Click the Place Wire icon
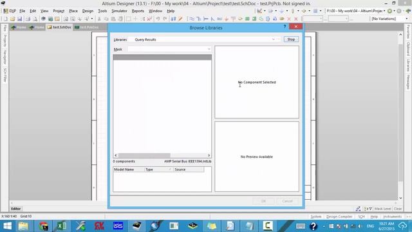The height and width of the screenshot is (232, 412). coord(192,19)
